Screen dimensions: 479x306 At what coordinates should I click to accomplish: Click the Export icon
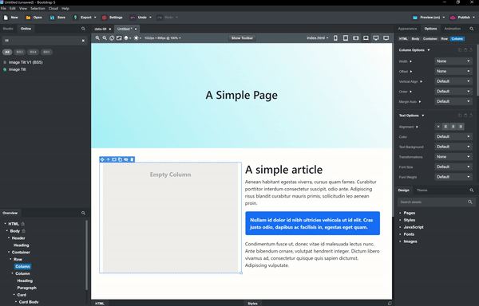pyautogui.click(x=76, y=18)
